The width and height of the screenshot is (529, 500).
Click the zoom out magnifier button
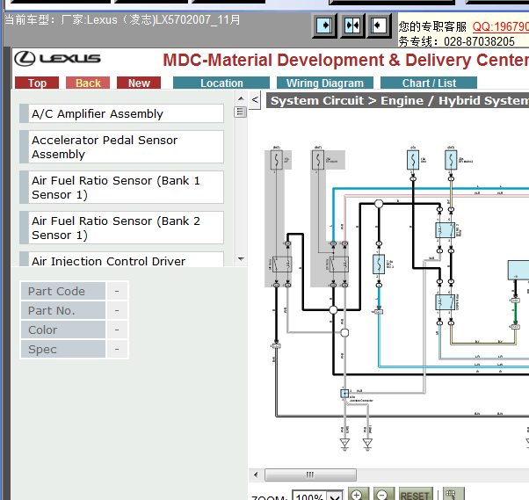tap(384, 494)
